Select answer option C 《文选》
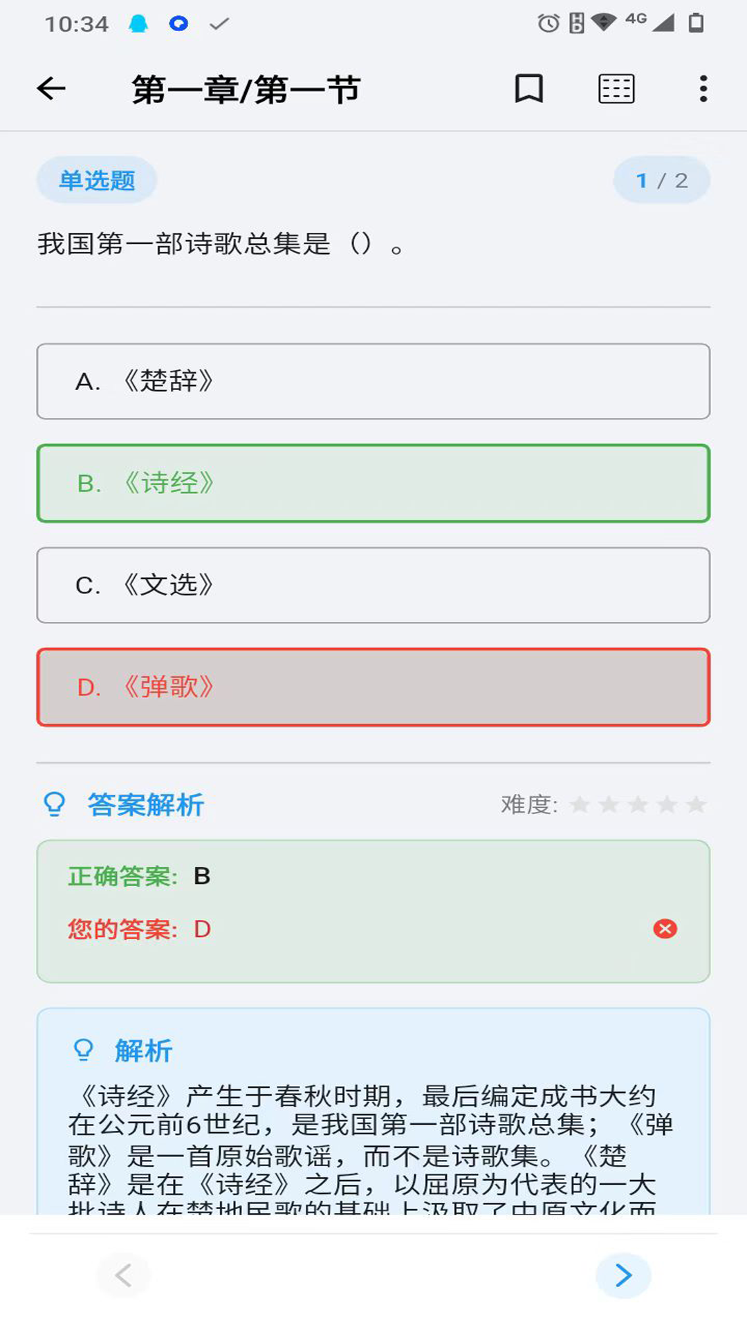The image size is (747, 1328). click(x=373, y=585)
